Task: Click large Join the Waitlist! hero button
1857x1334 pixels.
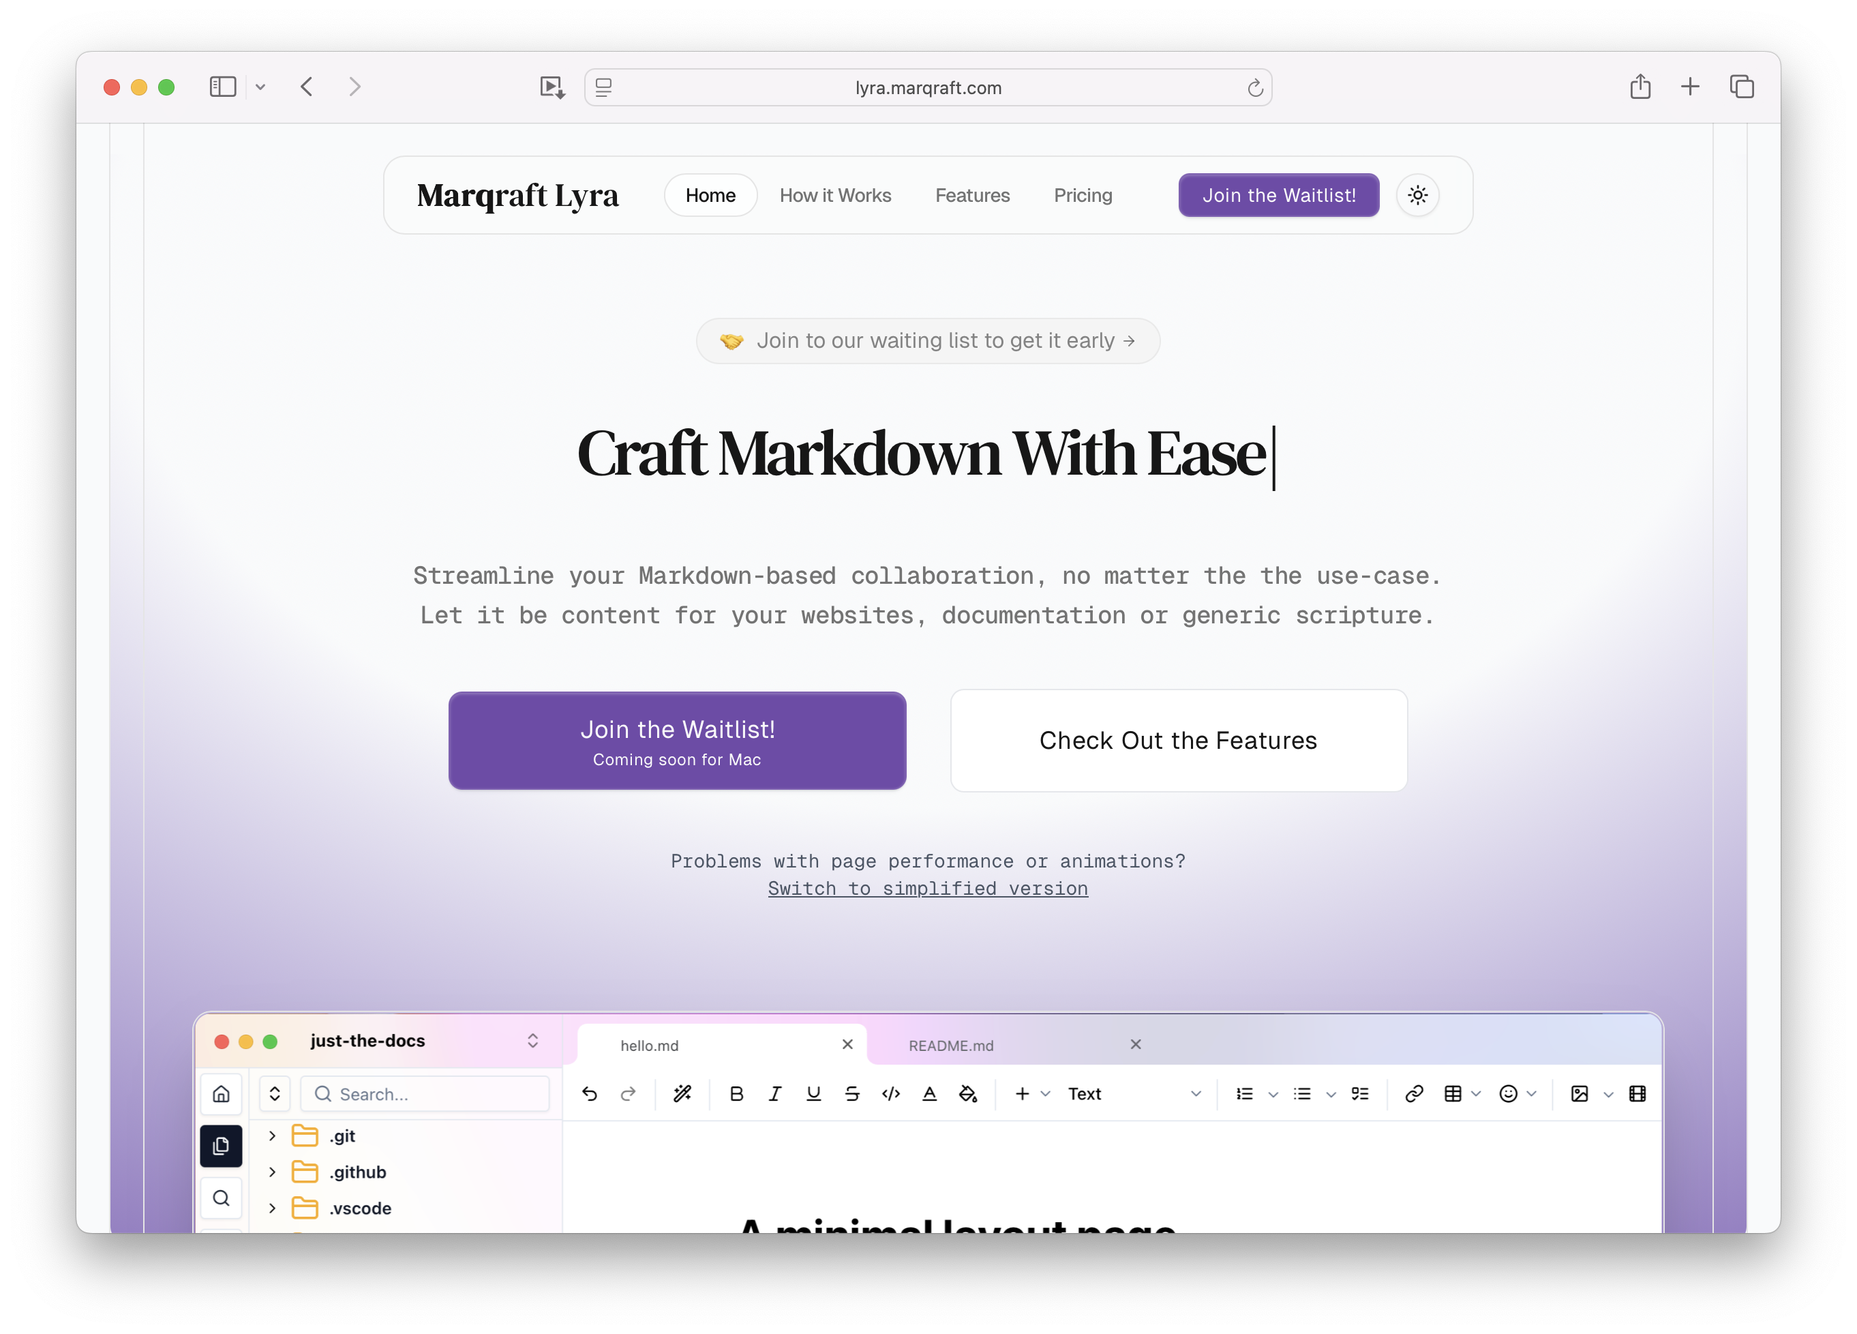Action: pyautogui.click(x=677, y=740)
